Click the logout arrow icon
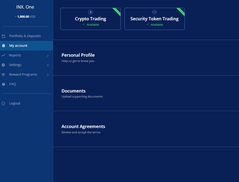 3,103
